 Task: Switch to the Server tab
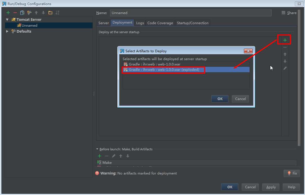104,23
